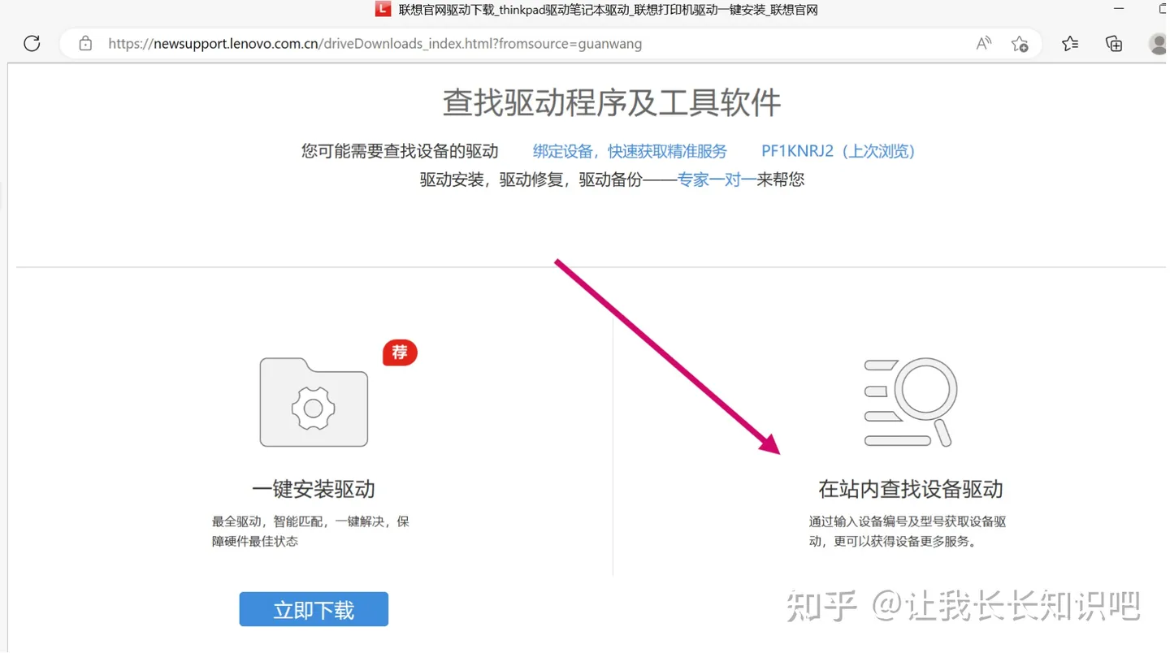Click the text 您可能需要查找设备的驱动
Viewport: 1170px width, 653px height.
[400, 151]
